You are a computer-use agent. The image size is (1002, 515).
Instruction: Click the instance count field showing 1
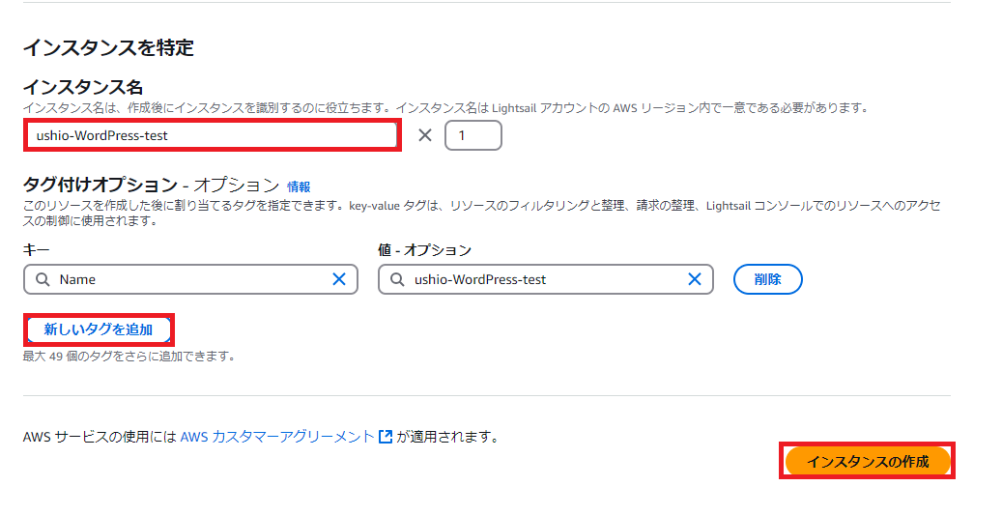coord(472,135)
